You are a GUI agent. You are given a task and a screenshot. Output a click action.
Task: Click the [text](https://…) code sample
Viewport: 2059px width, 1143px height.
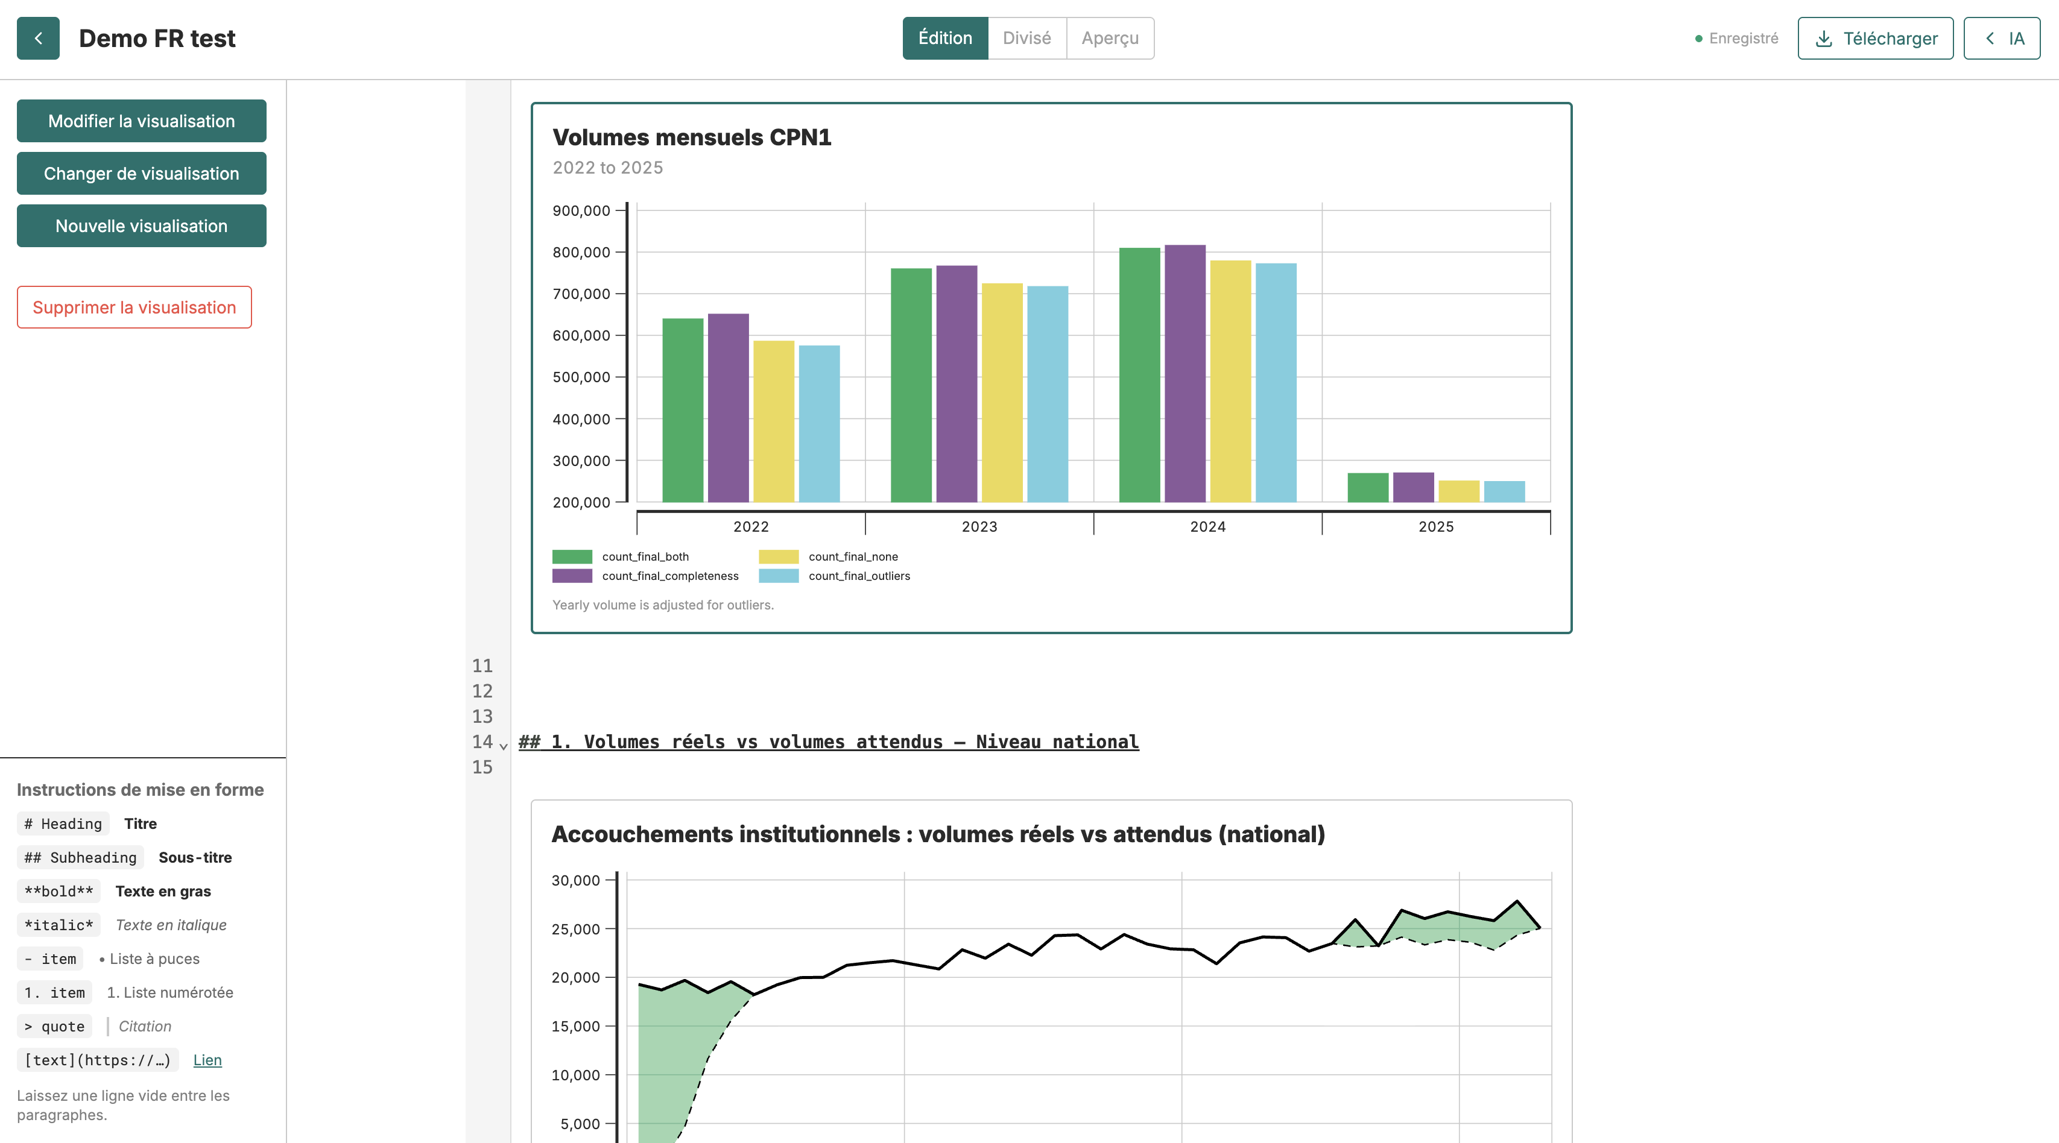coord(98,1060)
